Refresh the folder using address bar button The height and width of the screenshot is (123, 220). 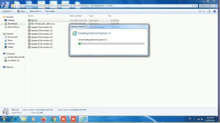(x=196, y=6)
